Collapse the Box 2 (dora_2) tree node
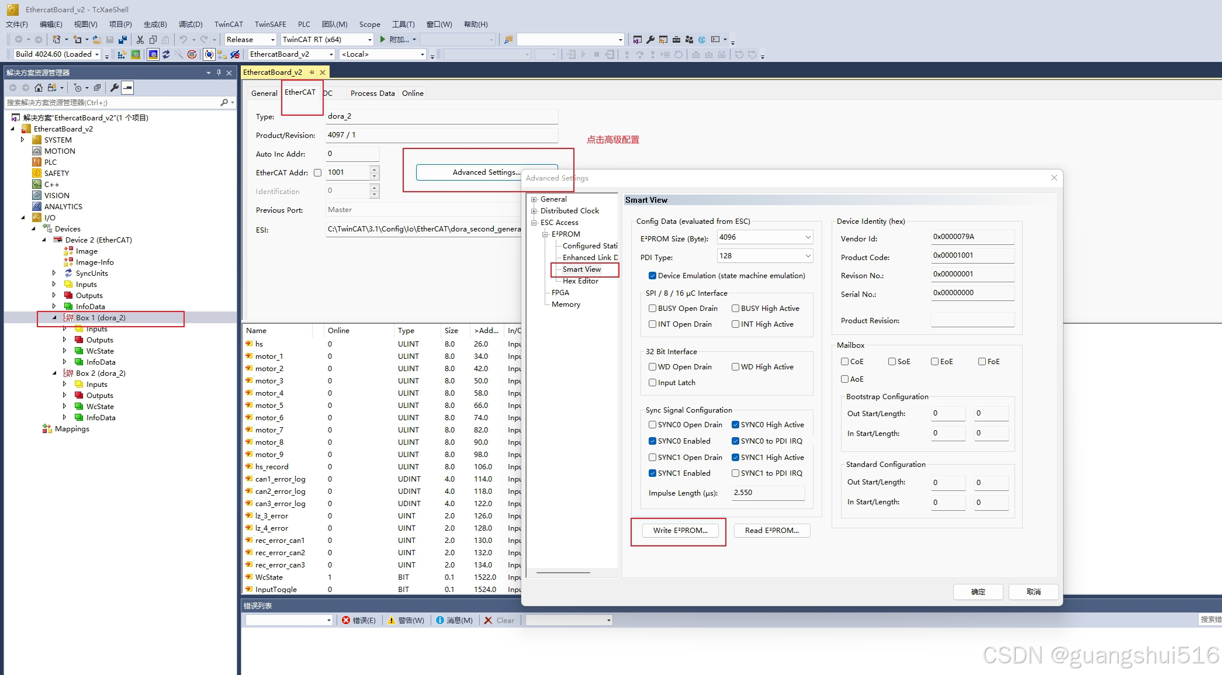Image resolution: width=1222 pixels, height=675 pixels. click(54, 373)
